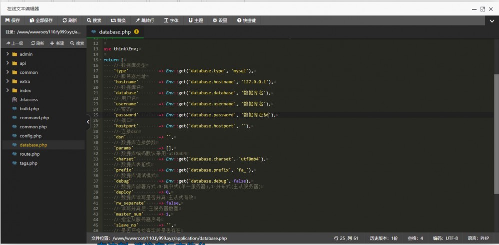Screen dimensions: 499x245
Task: Open the 主题 theme selector
Action: click(x=196, y=20)
